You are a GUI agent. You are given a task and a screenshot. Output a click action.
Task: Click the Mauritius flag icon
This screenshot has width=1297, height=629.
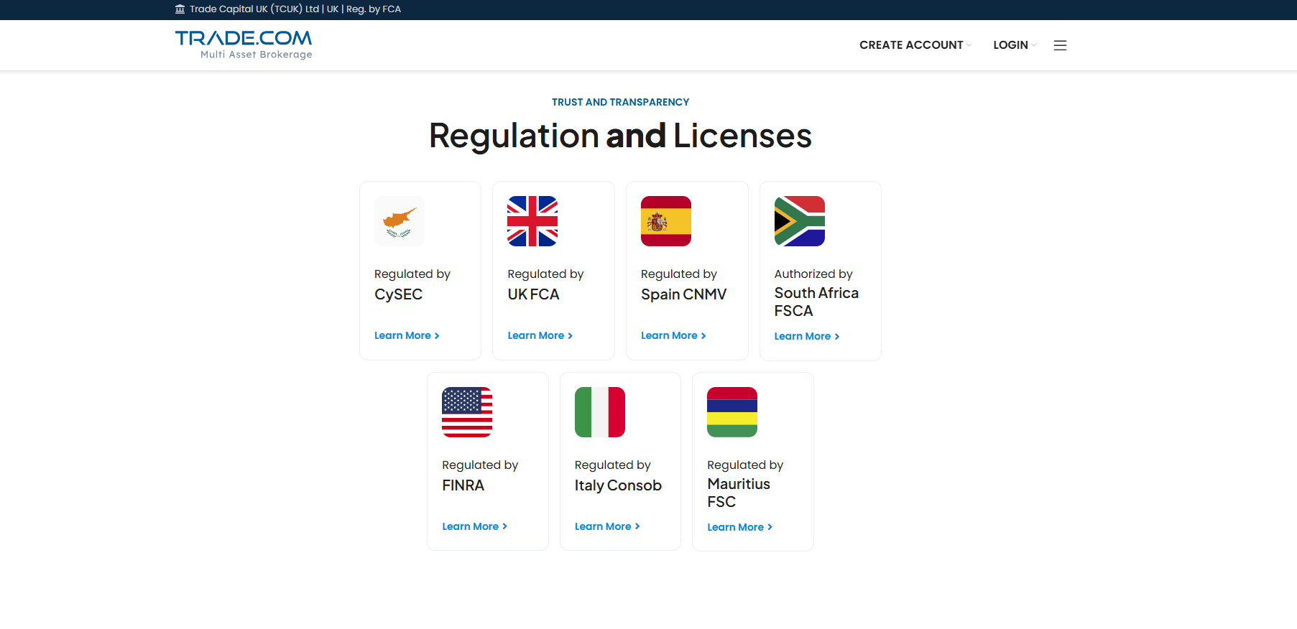click(x=732, y=412)
